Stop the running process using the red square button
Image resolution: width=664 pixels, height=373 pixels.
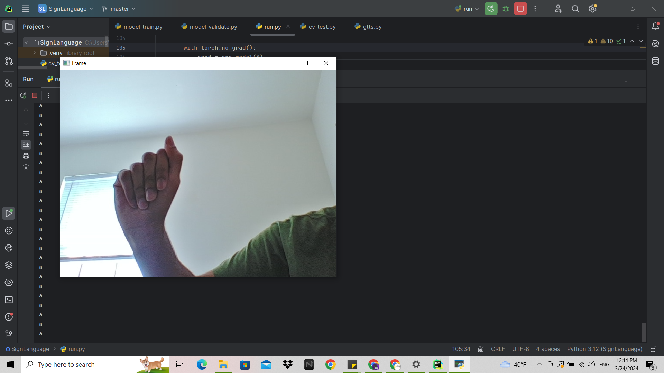pyautogui.click(x=520, y=9)
